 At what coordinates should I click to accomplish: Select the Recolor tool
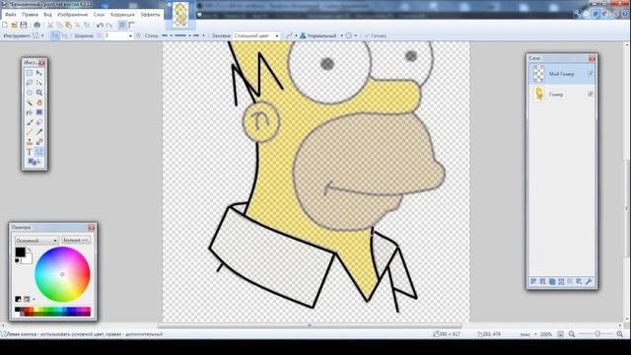[39, 142]
